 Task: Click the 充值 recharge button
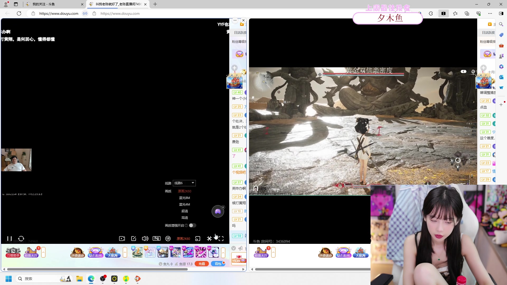tap(202, 264)
